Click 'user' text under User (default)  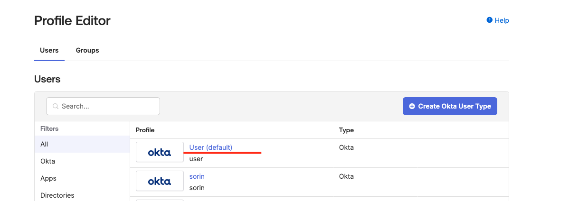coord(196,159)
